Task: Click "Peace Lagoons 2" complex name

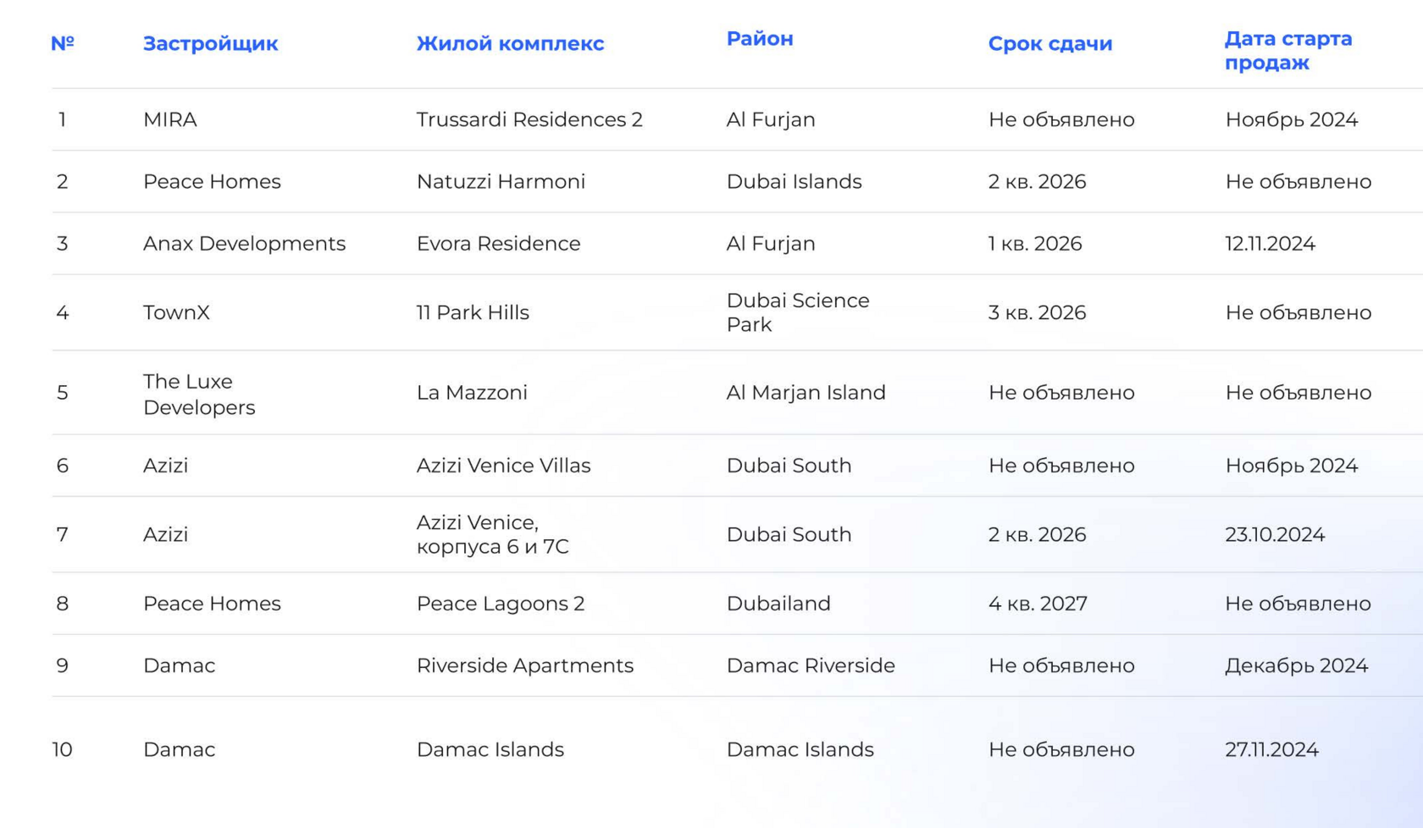Action: [x=501, y=604]
